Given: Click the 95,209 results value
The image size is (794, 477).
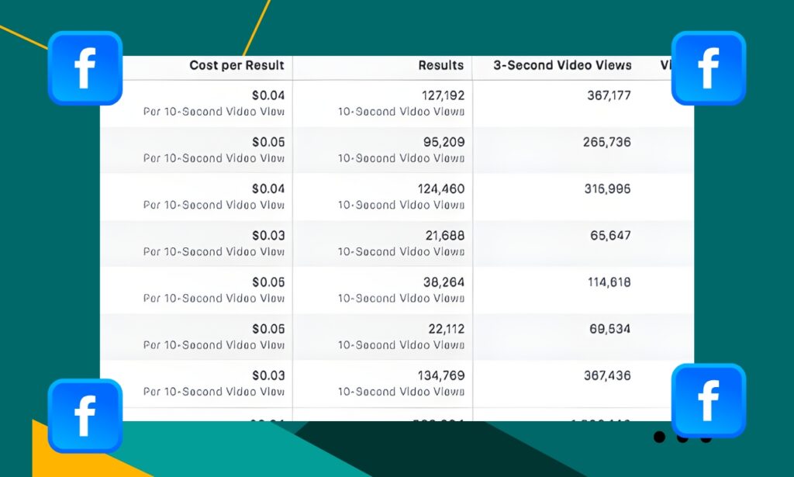Looking at the screenshot, I should tap(443, 143).
